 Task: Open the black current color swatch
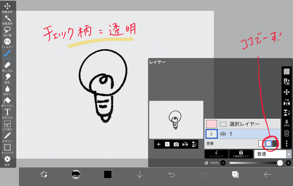point(107,175)
